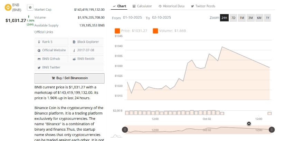Set chart zoom to 1Y

[x=267, y=18]
